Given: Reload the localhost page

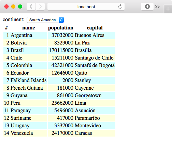Looking at the screenshot, I should coord(120,7).
